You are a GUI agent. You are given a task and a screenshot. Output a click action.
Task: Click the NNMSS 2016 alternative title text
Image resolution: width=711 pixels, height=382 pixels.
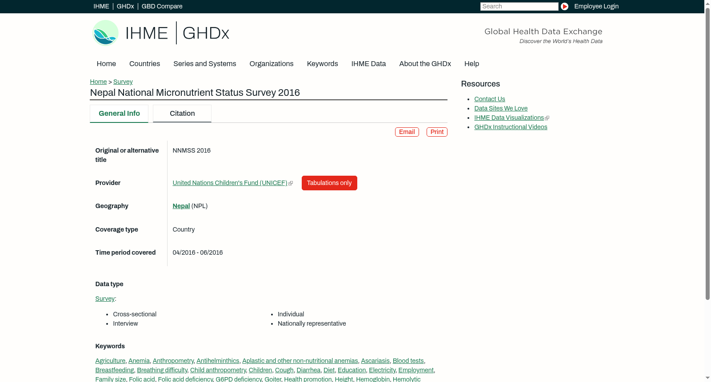(192, 150)
